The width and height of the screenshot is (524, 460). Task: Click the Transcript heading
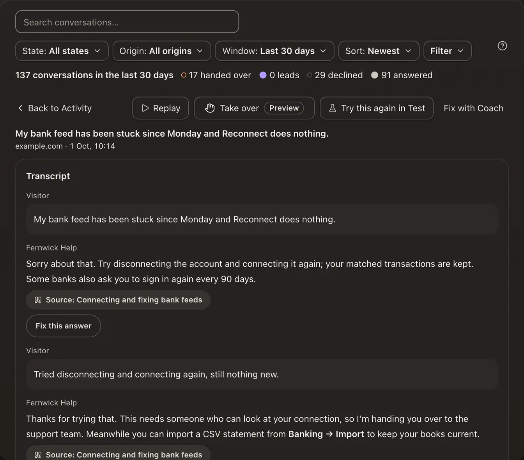click(x=48, y=176)
